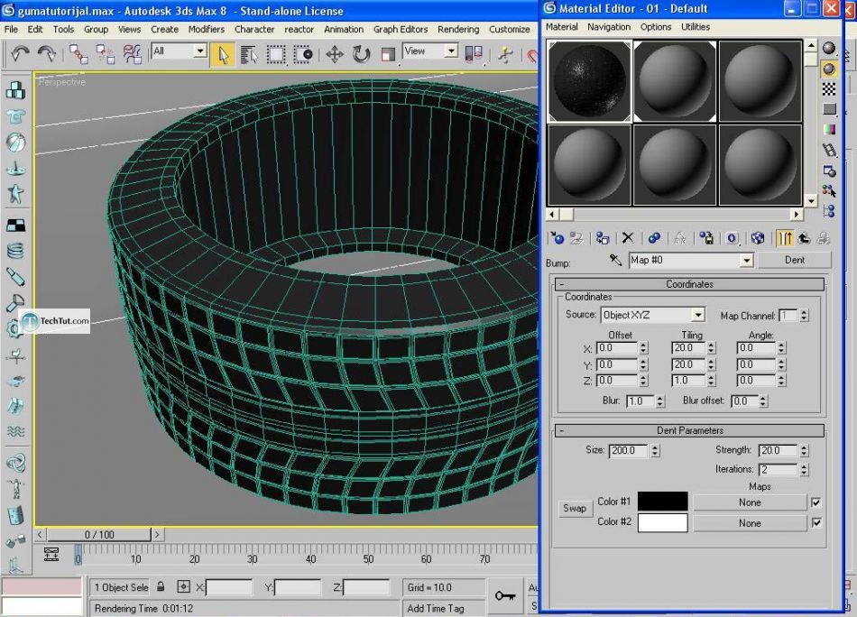This screenshot has width=857, height=617.
Task: Select the first dented material sample sphere
Action: tap(589, 81)
